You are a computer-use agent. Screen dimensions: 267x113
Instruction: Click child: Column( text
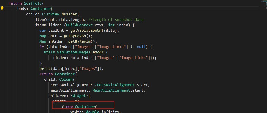tap(59, 80)
